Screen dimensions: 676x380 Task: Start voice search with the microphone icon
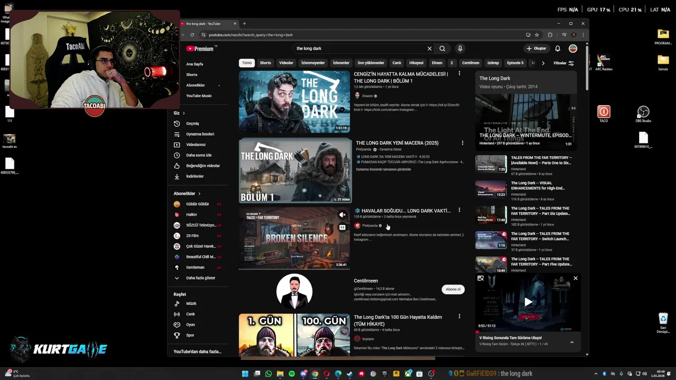pyautogui.click(x=460, y=49)
